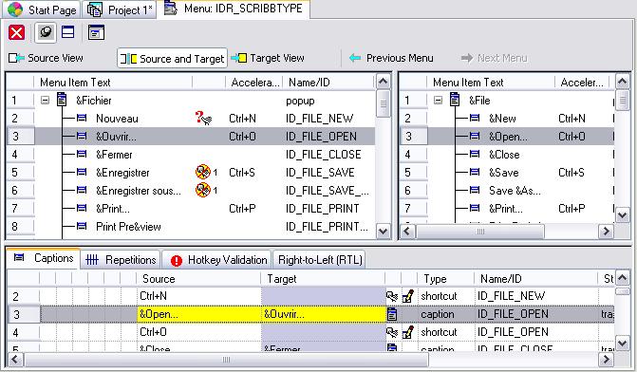Select the Nouveau menu item

pos(117,119)
